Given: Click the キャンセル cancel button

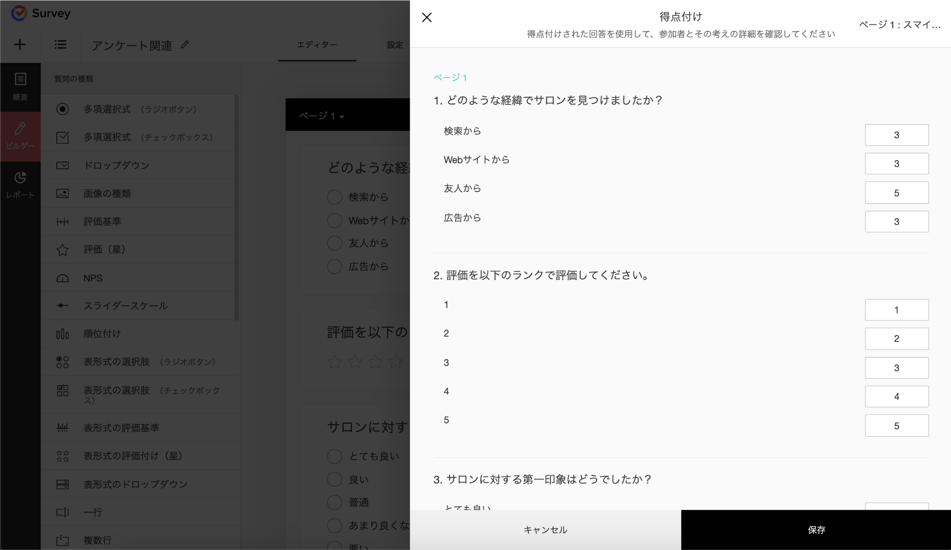Looking at the screenshot, I should point(545,530).
